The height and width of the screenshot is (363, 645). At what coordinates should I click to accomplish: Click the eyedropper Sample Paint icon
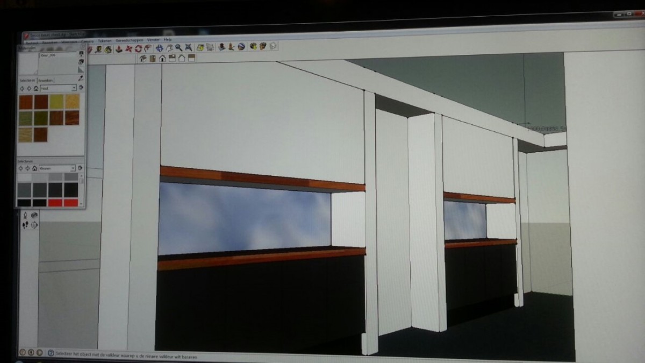pos(81,79)
